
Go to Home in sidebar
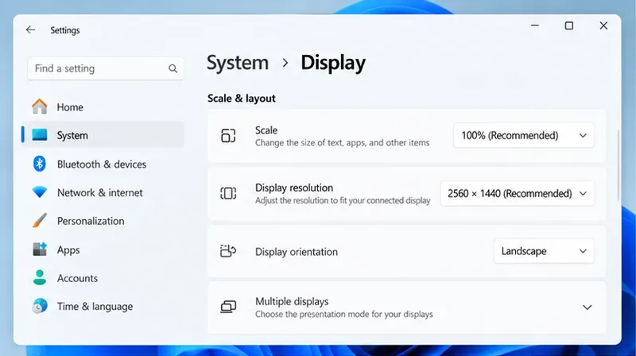pos(103,107)
